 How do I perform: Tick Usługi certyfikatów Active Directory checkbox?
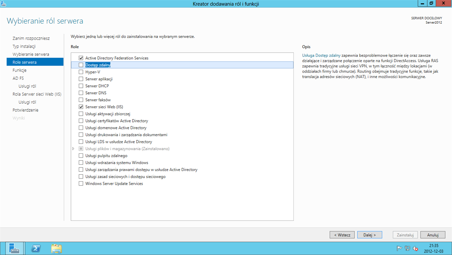(x=81, y=121)
